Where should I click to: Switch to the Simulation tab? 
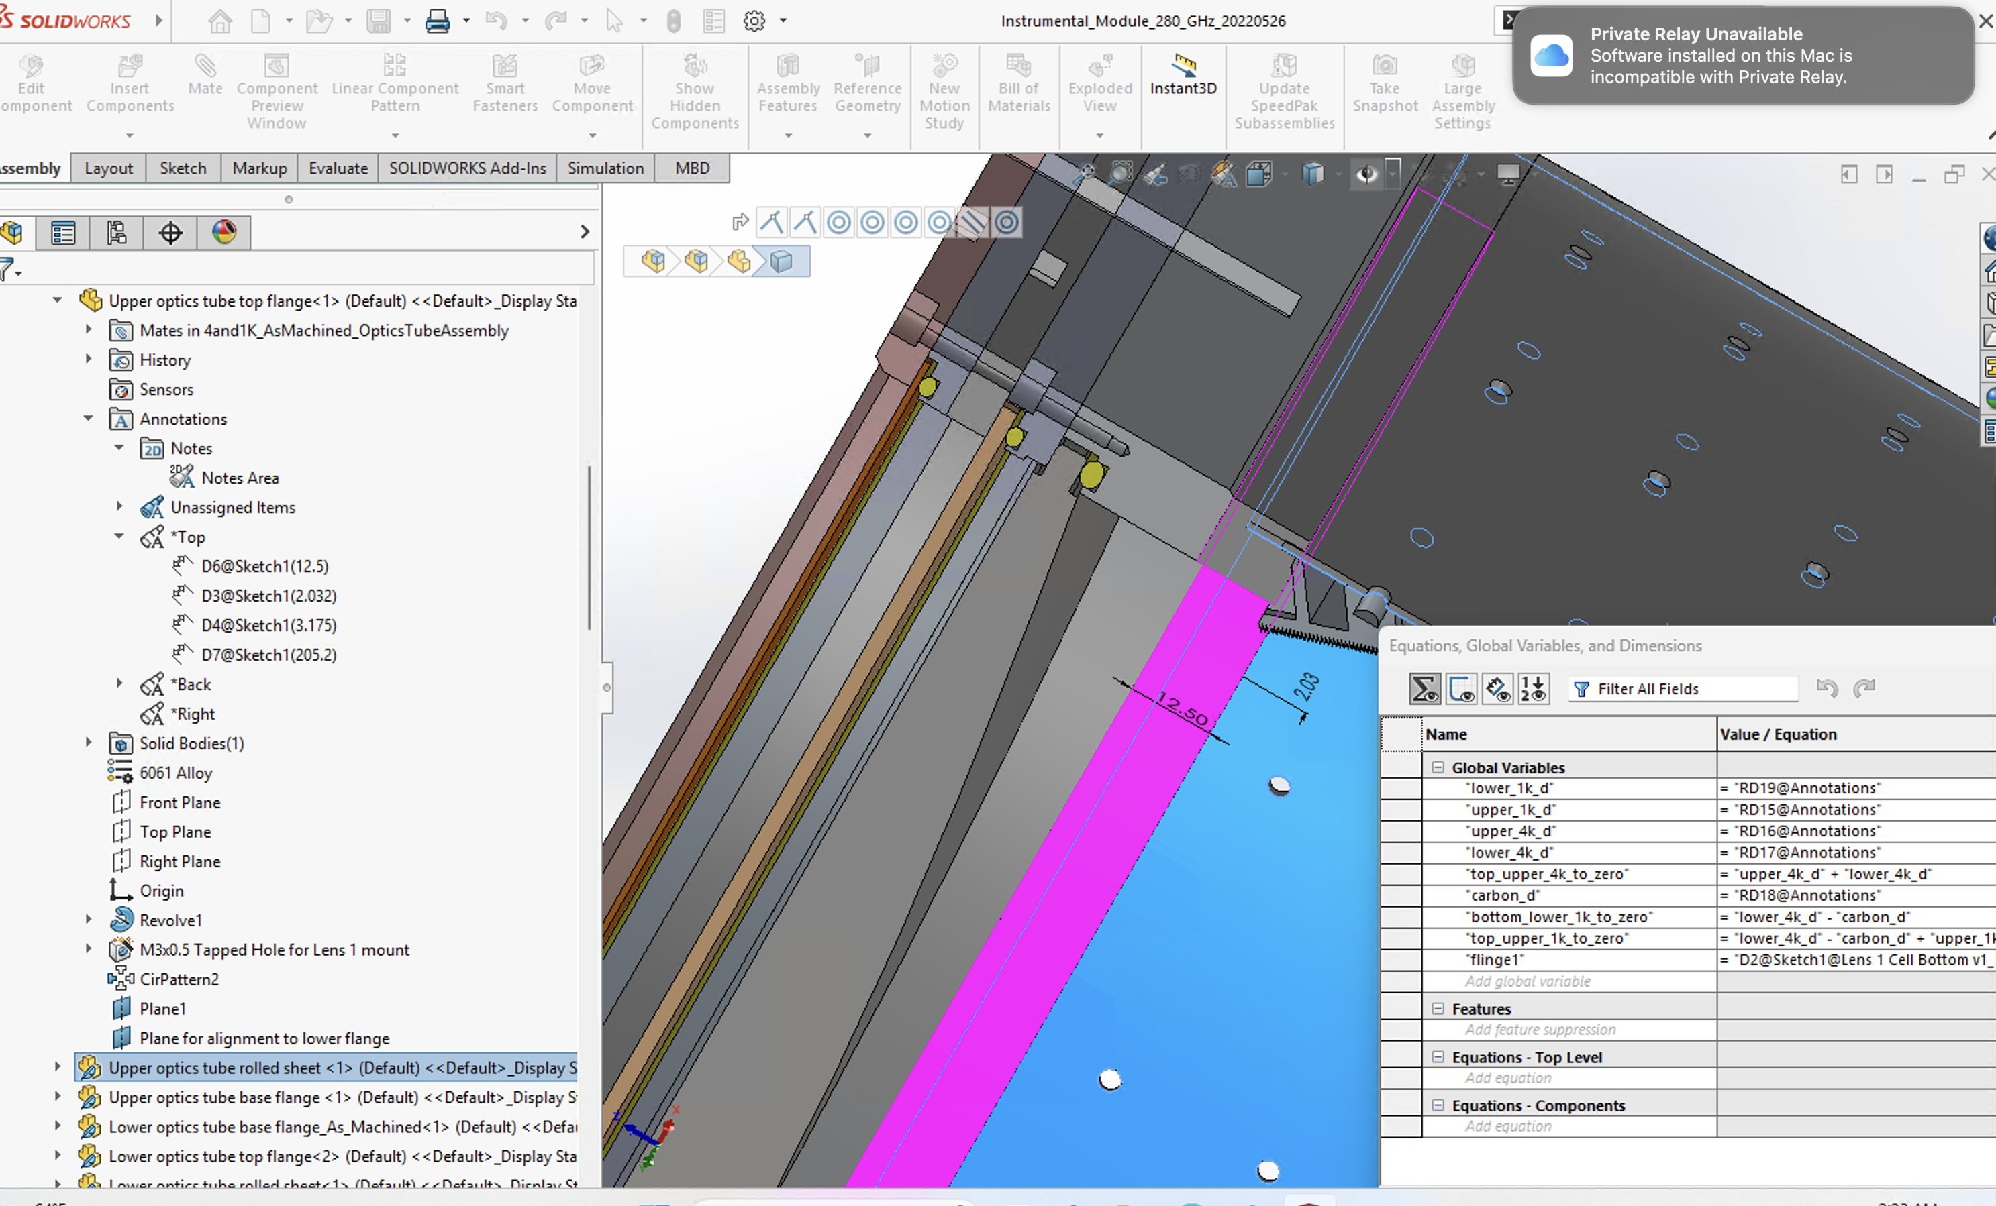[605, 168]
